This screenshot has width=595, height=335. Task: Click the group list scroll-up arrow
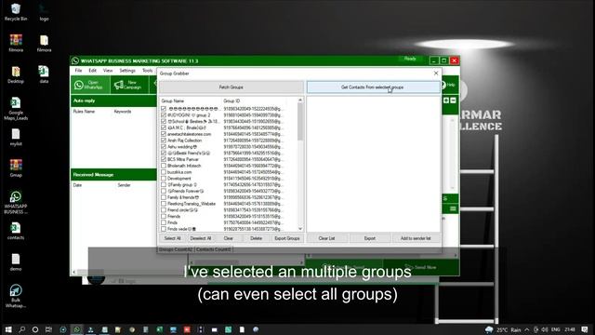coord(300,100)
